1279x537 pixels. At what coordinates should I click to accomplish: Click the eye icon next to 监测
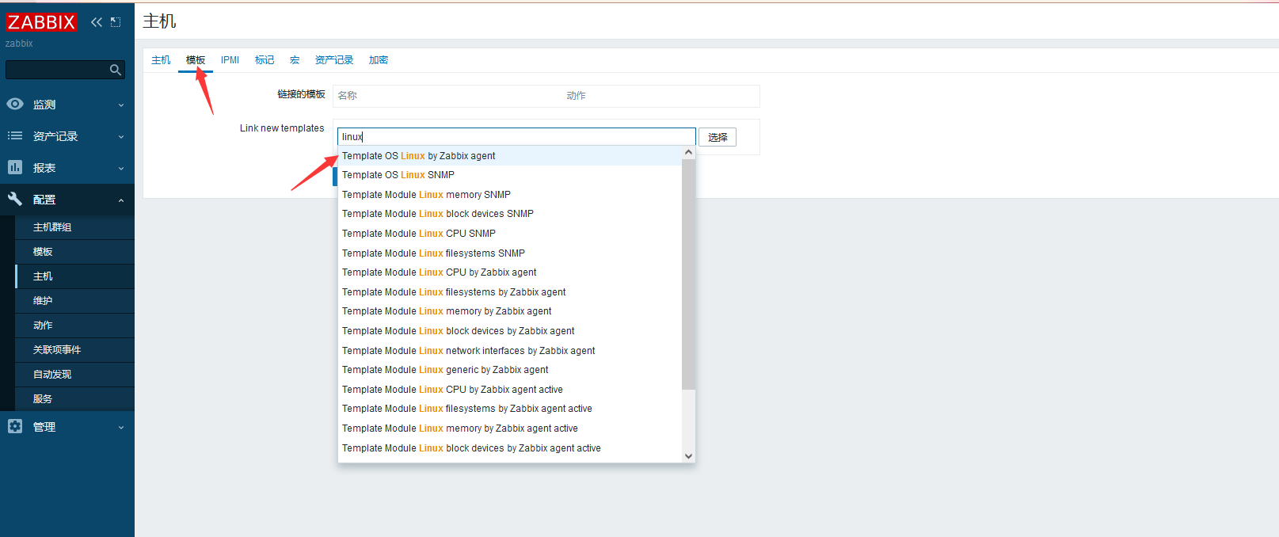pyautogui.click(x=15, y=104)
